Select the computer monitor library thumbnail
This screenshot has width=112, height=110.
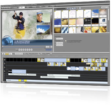click(x=103, y=22)
